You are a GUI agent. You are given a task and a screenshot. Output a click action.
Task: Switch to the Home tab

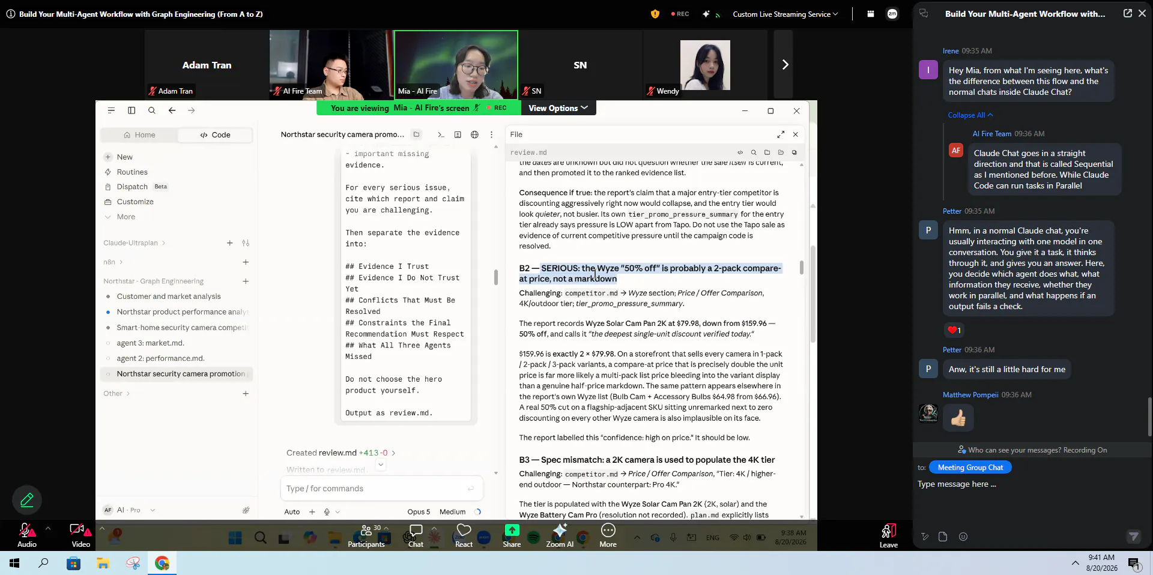point(139,135)
